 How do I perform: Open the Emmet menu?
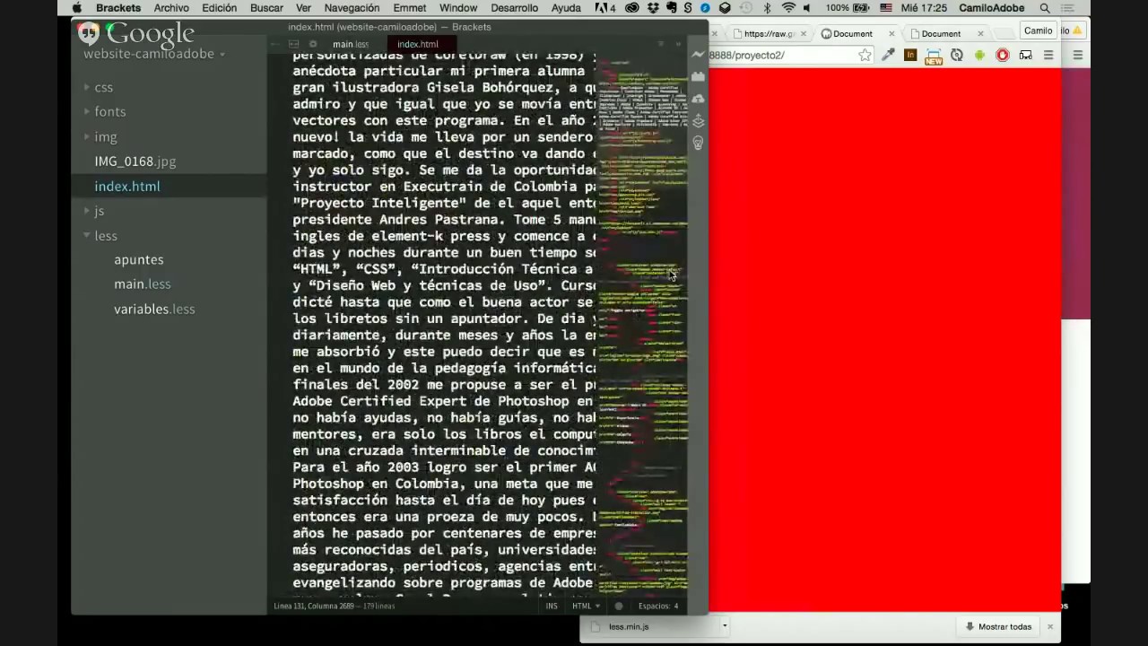click(410, 8)
